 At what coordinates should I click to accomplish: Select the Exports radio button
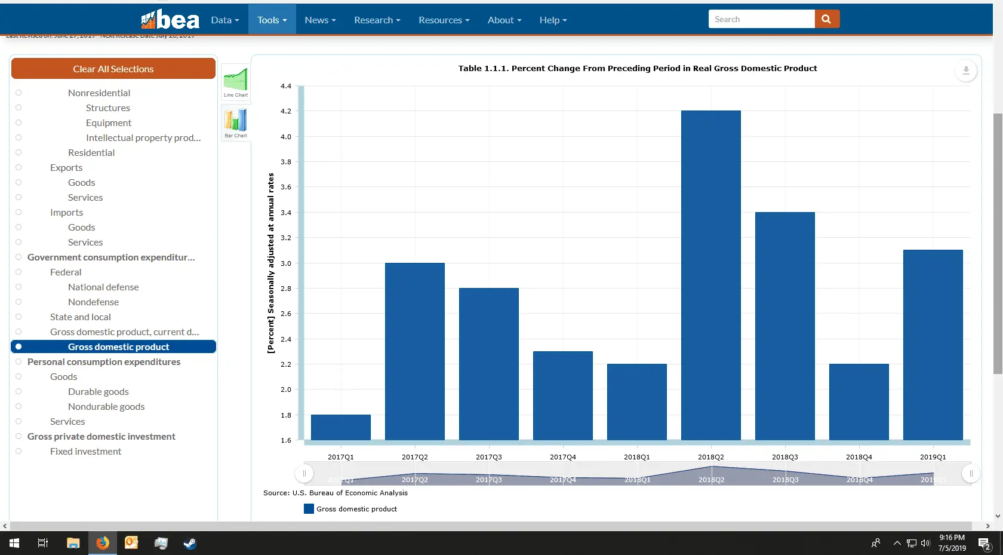coord(19,167)
